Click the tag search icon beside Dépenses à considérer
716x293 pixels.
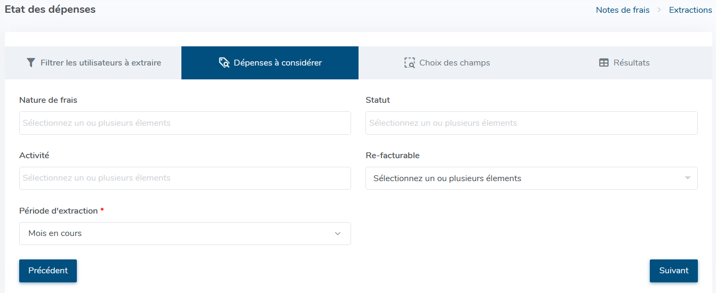coord(224,63)
